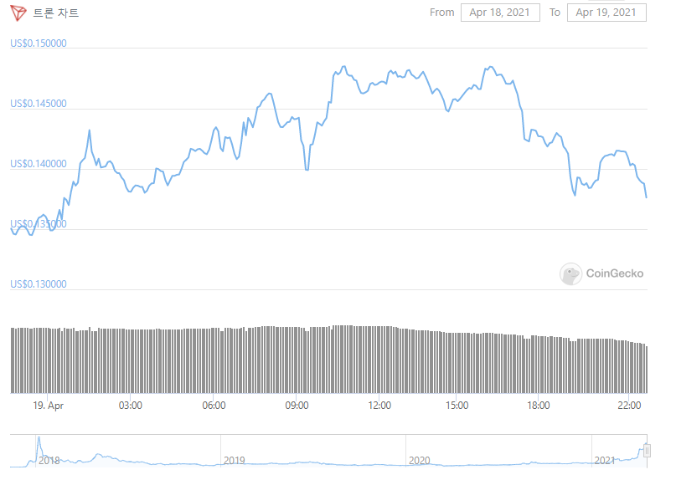
Task: Click 2019 in the range navigator
Action: click(234, 461)
